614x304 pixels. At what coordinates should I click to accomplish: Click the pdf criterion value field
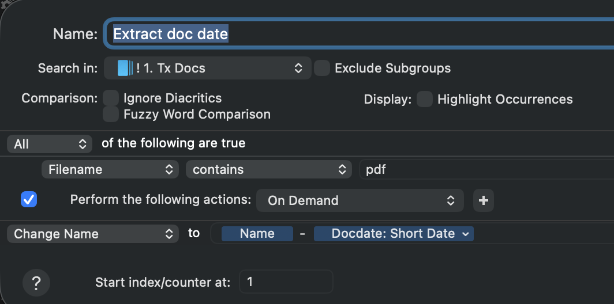pyautogui.click(x=485, y=170)
